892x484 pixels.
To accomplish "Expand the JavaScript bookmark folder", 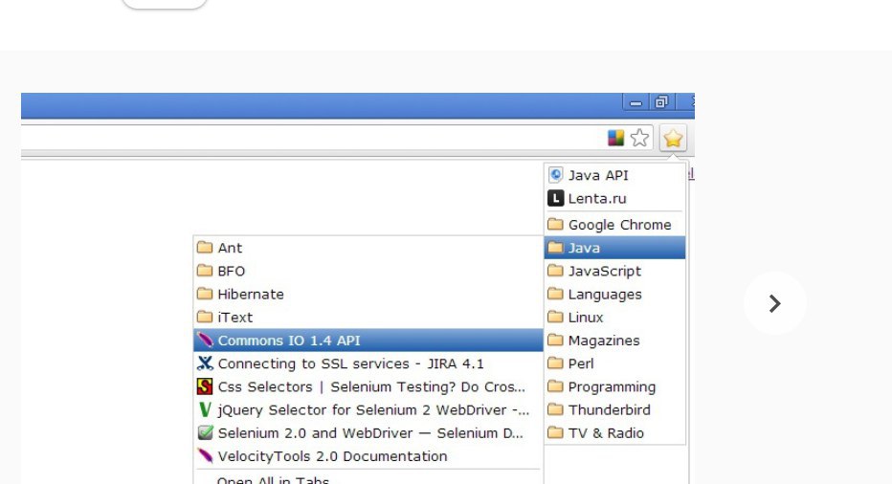I will click(615, 272).
